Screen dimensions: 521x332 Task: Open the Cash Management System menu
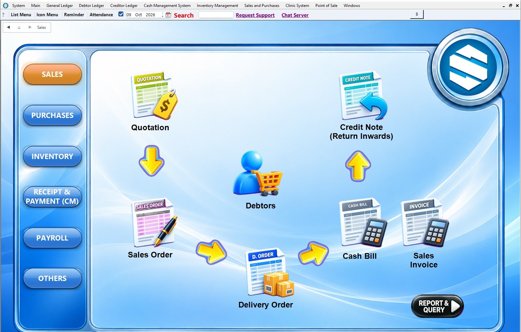click(167, 6)
